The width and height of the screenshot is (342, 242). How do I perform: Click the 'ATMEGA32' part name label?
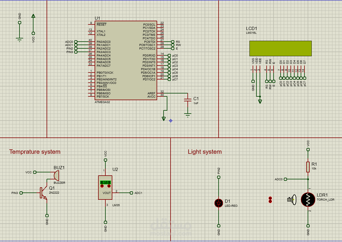pos(102,102)
